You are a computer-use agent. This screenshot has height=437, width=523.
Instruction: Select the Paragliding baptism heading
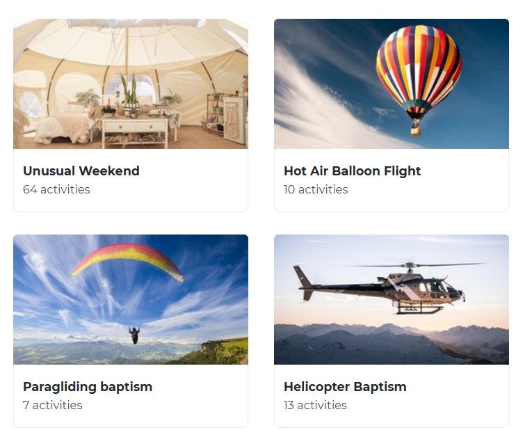pyautogui.click(x=88, y=387)
